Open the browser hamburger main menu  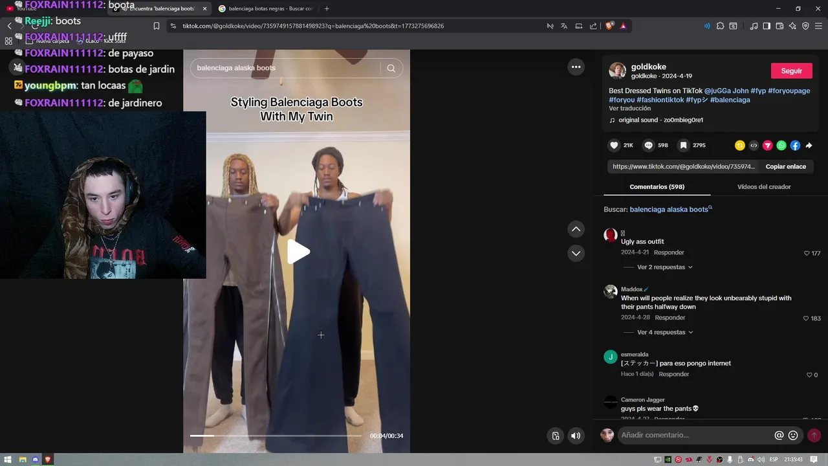(818, 26)
